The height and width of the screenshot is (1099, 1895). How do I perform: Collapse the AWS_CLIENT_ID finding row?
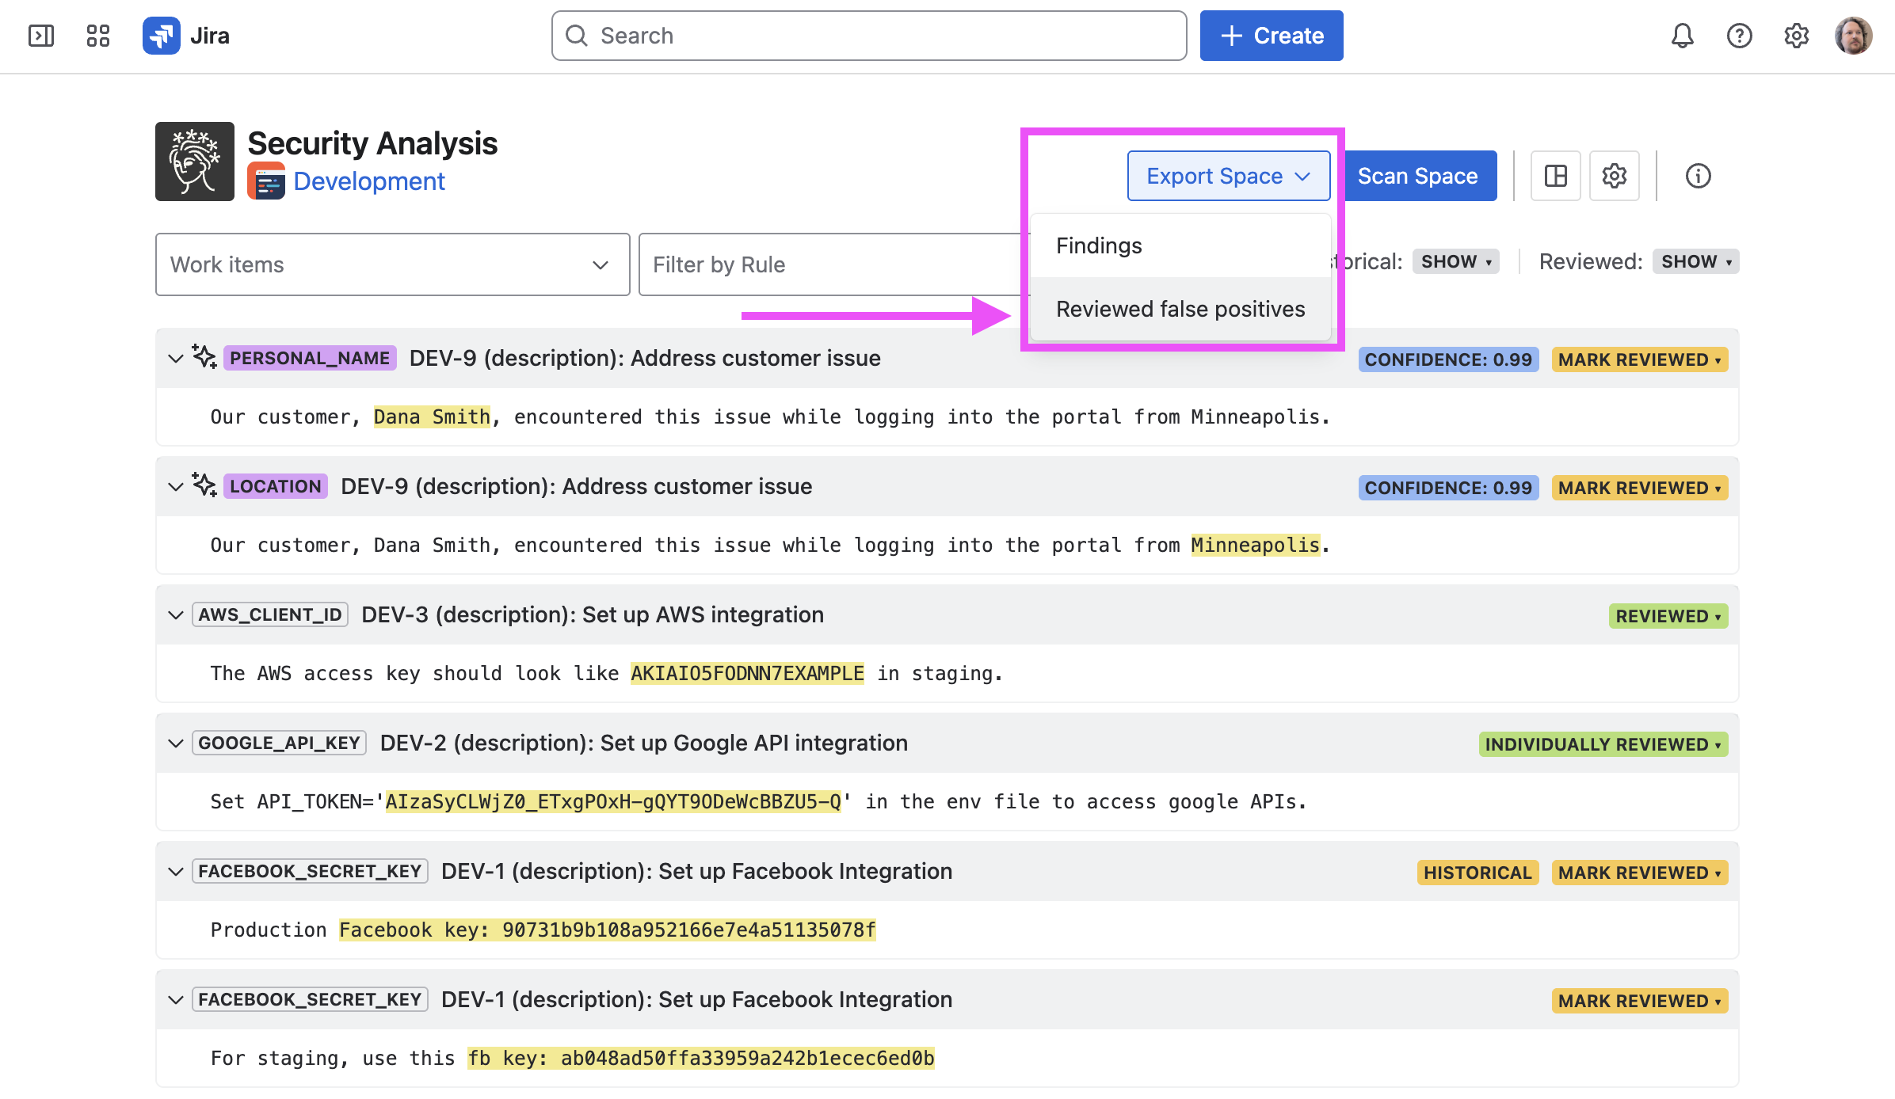[176, 614]
